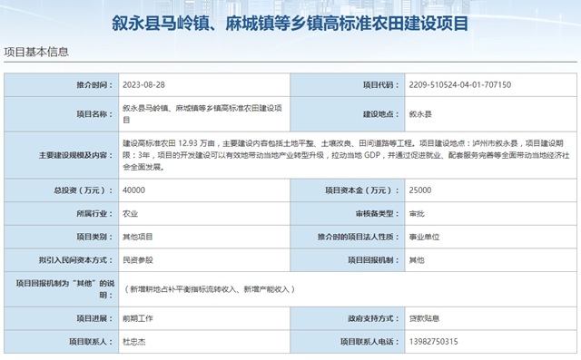Click the main construction description paragraph
The image size is (581, 360).
point(346,155)
